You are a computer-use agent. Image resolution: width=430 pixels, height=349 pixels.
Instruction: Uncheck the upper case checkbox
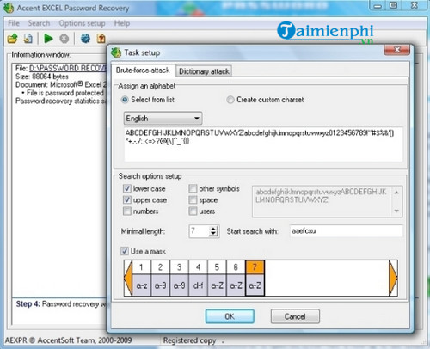(x=127, y=199)
